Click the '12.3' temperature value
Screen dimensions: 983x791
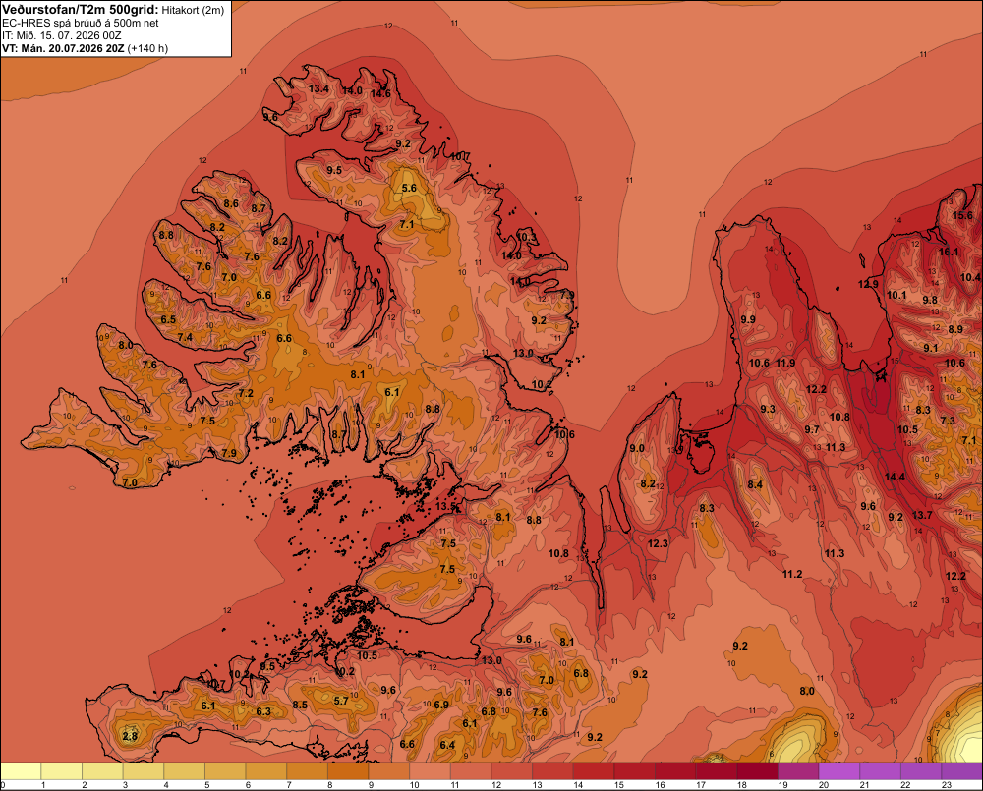point(658,543)
